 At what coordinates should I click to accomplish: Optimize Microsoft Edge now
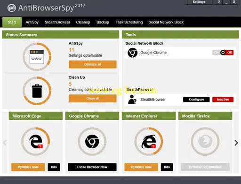[28, 167]
